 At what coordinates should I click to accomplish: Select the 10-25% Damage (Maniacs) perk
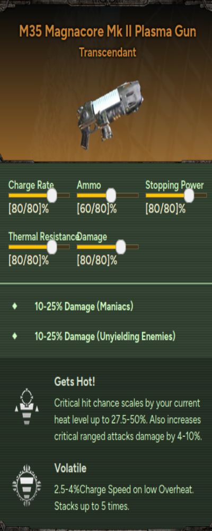pos(84,307)
